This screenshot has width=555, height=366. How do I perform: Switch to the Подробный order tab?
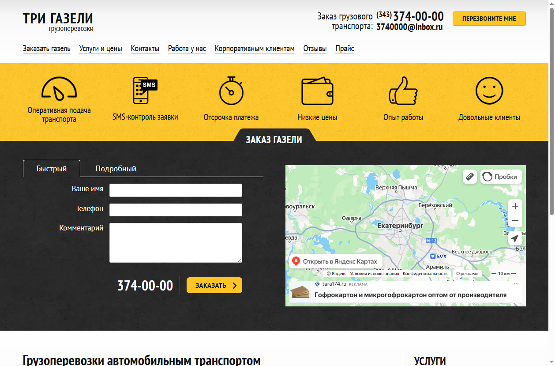tap(116, 169)
